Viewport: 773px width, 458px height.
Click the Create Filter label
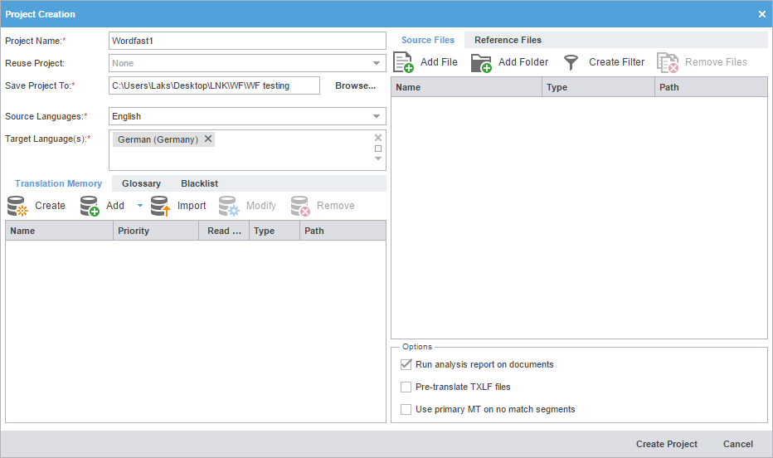pyautogui.click(x=617, y=62)
